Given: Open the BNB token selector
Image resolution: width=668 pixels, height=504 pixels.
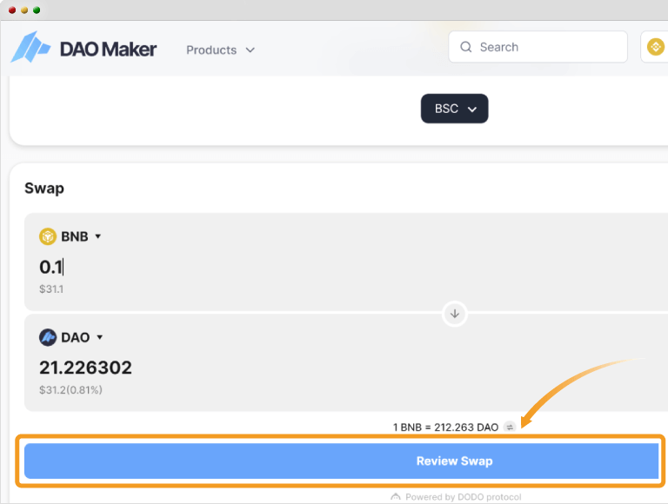Looking at the screenshot, I should [x=70, y=236].
